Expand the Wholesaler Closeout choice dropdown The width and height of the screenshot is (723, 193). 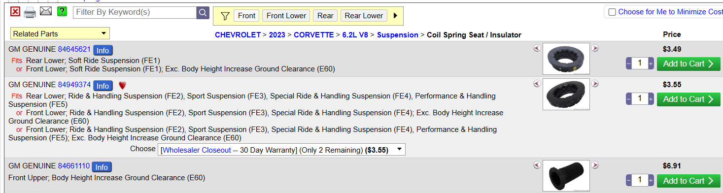[282, 150]
